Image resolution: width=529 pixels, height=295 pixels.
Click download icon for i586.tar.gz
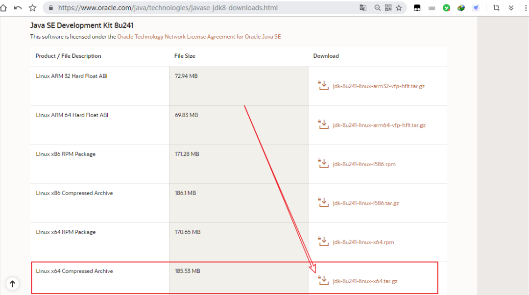pyautogui.click(x=323, y=202)
